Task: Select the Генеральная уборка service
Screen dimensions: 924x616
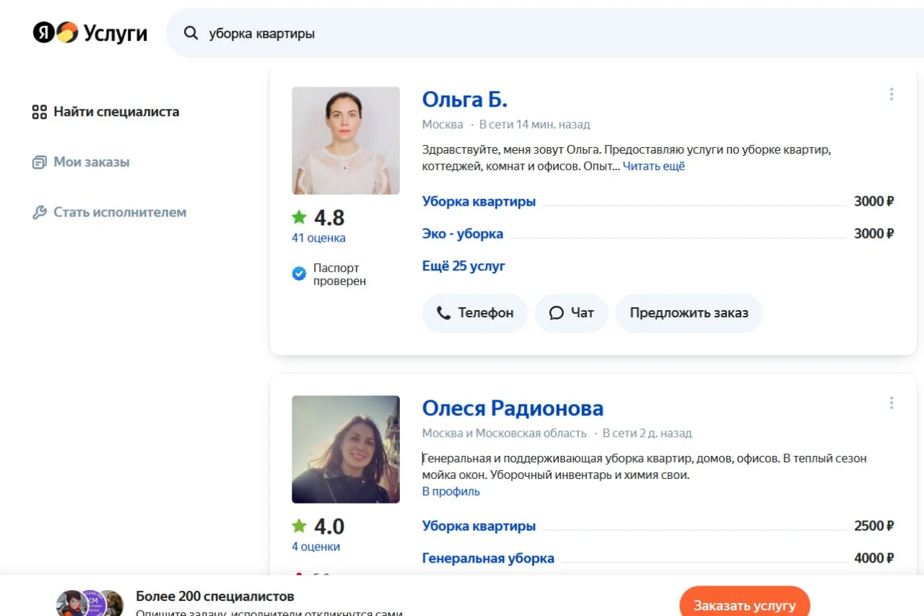Action: coord(488,558)
